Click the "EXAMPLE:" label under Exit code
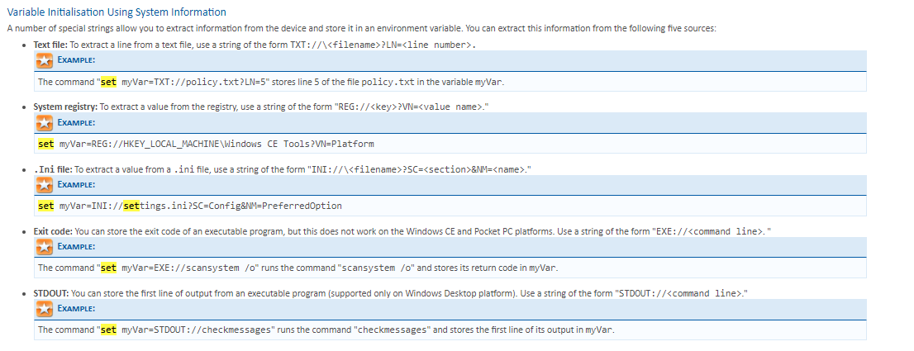Viewport: 914px width, 351px height. (x=76, y=247)
